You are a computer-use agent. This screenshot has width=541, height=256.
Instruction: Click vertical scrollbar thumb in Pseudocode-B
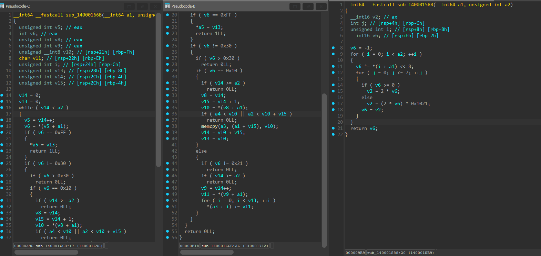[324, 170]
